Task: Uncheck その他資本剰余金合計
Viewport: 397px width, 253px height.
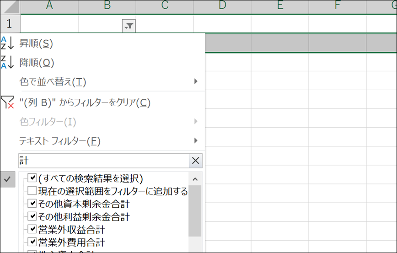Action: coord(32,204)
